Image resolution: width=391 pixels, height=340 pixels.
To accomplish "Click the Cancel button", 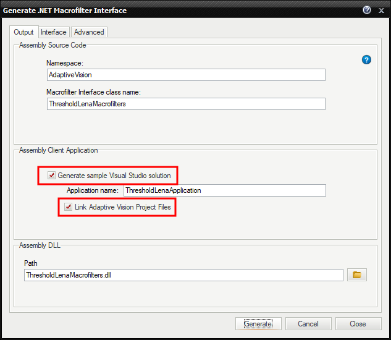I will (308, 324).
